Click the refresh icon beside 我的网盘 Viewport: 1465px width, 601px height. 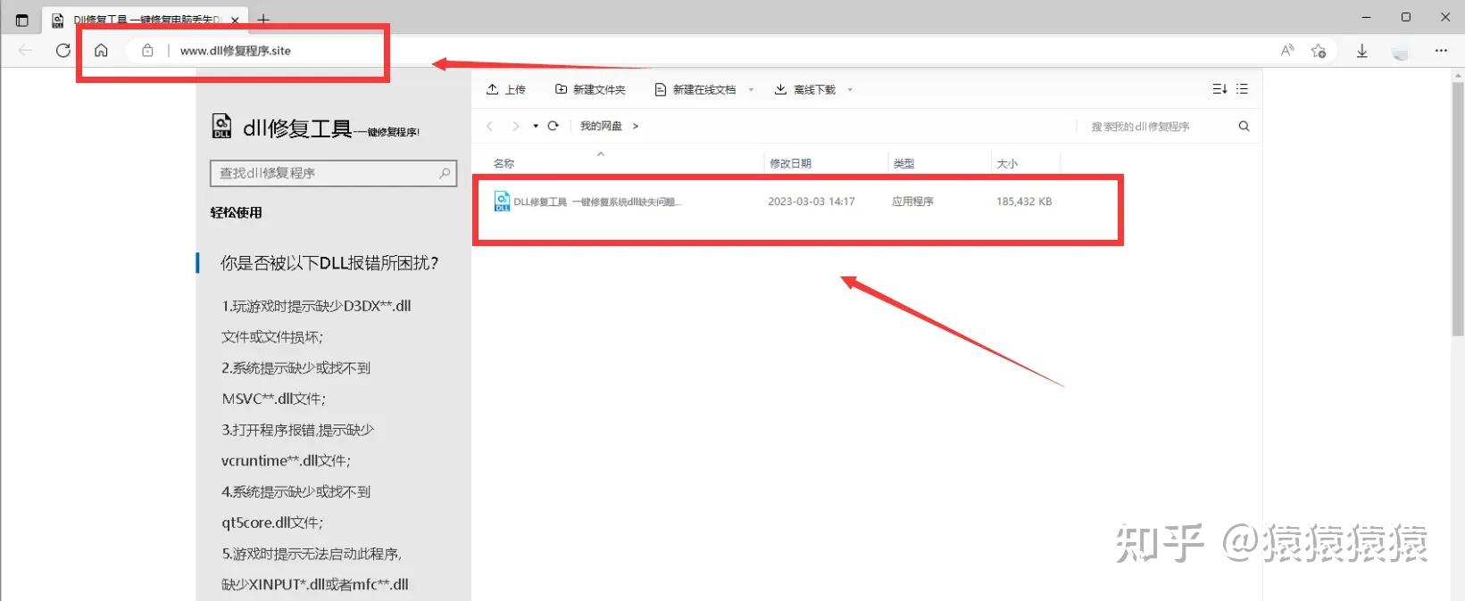coord(554,126)
